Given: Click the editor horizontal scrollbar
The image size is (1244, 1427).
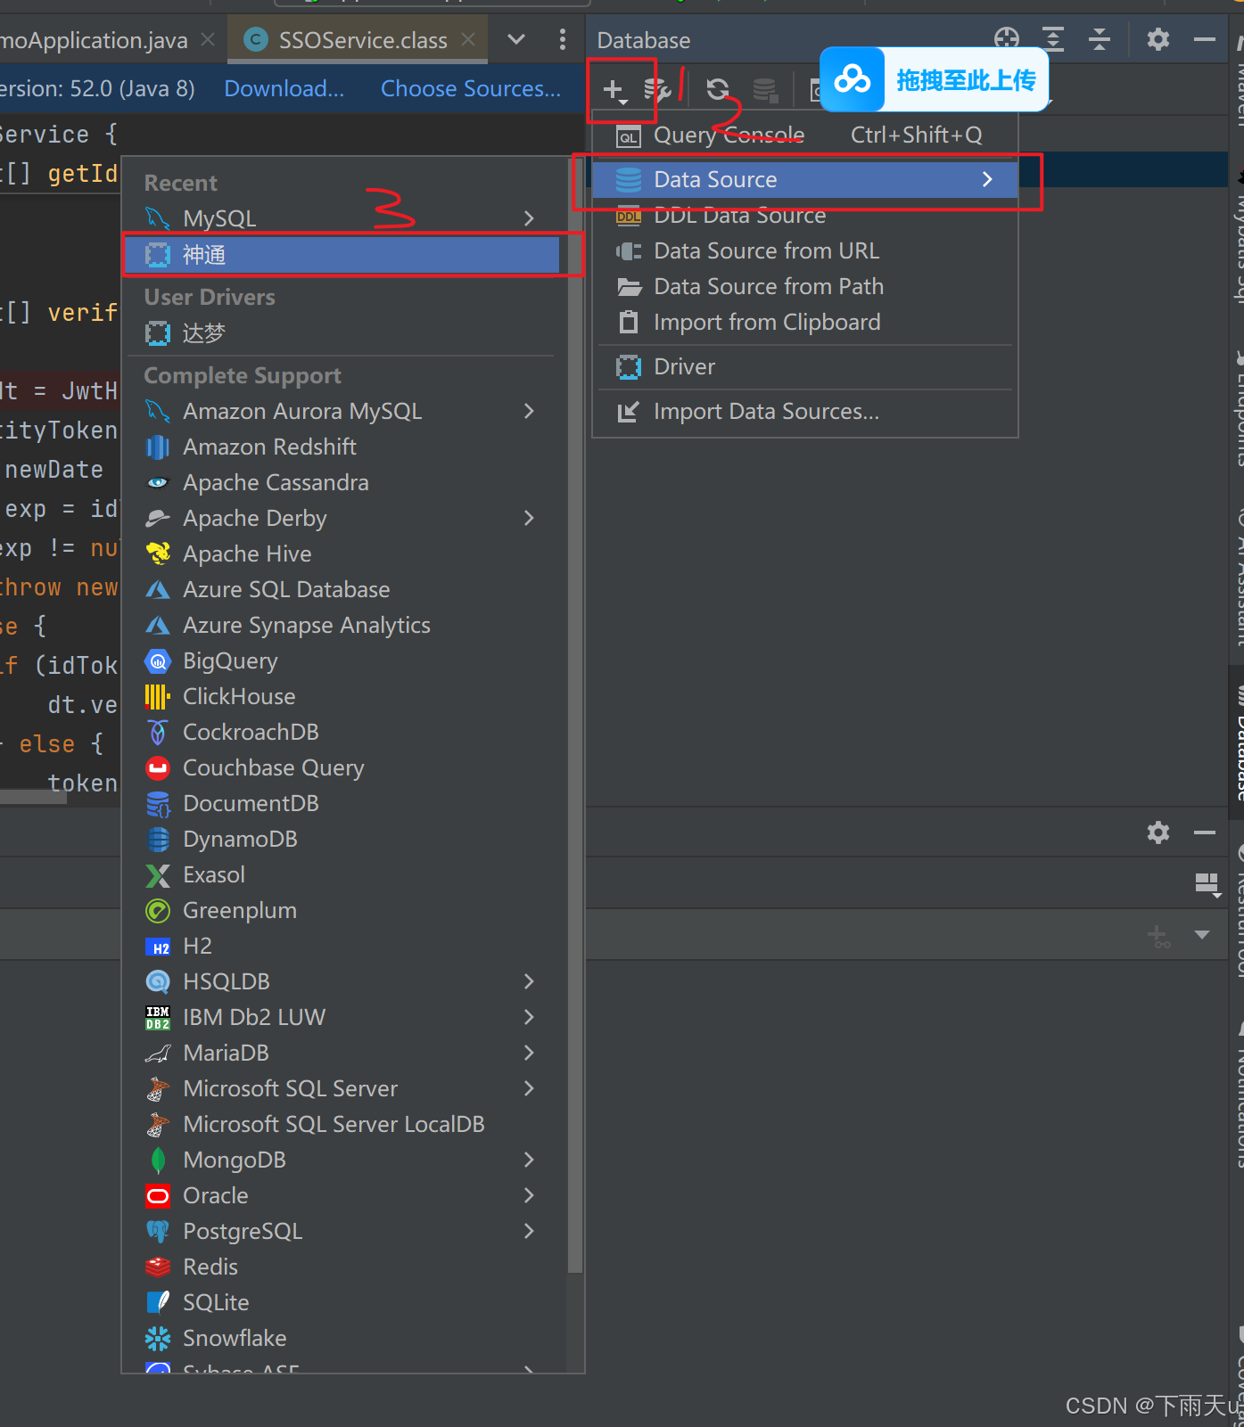Looking at the screenshot, I should click(33, 798).
